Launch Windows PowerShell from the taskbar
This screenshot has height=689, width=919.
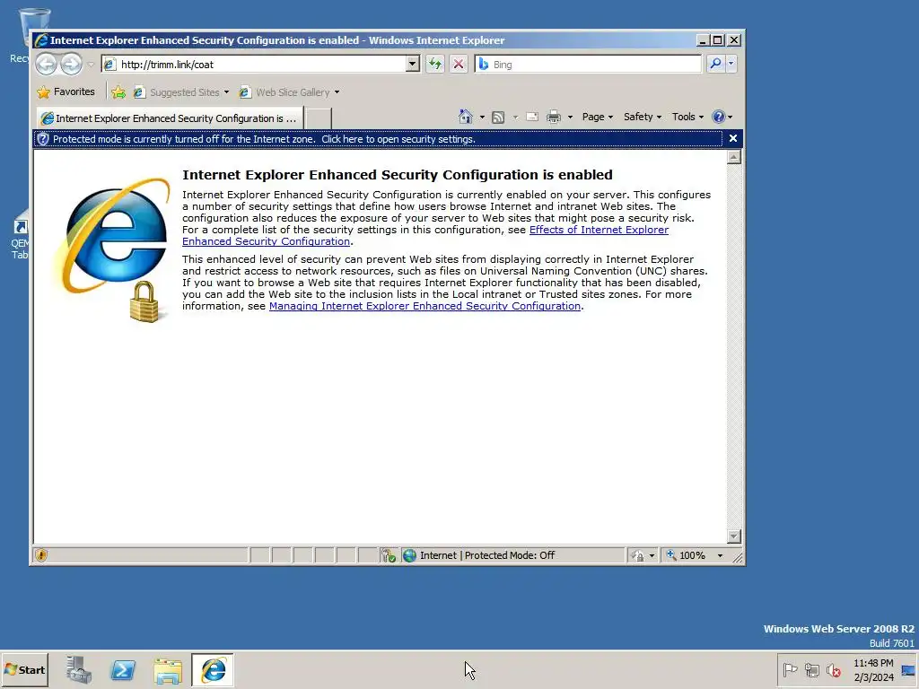[123, 669]
